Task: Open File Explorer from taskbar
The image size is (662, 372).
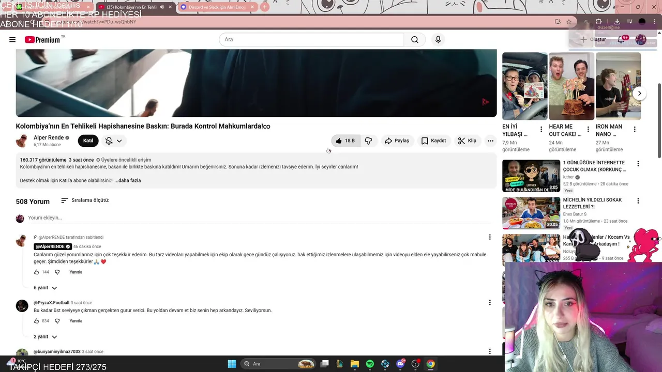Action: (x=355, y=364)
